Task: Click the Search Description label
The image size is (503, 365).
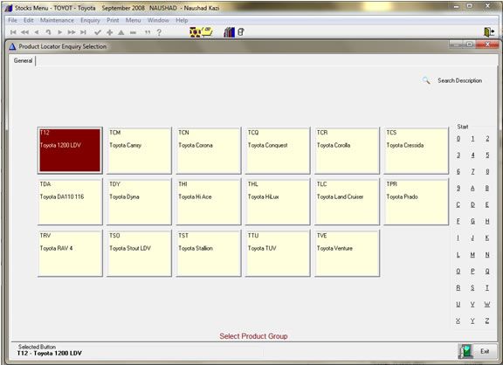Action: [x=459, y=80]
